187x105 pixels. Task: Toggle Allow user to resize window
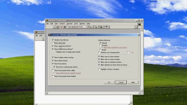pos(99,59)
